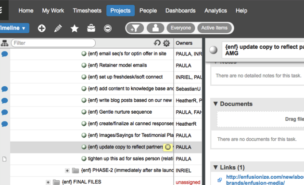Click the star favorite icon
The width and height of the screenshot is (304, 185).
click(x=75, y=28)
